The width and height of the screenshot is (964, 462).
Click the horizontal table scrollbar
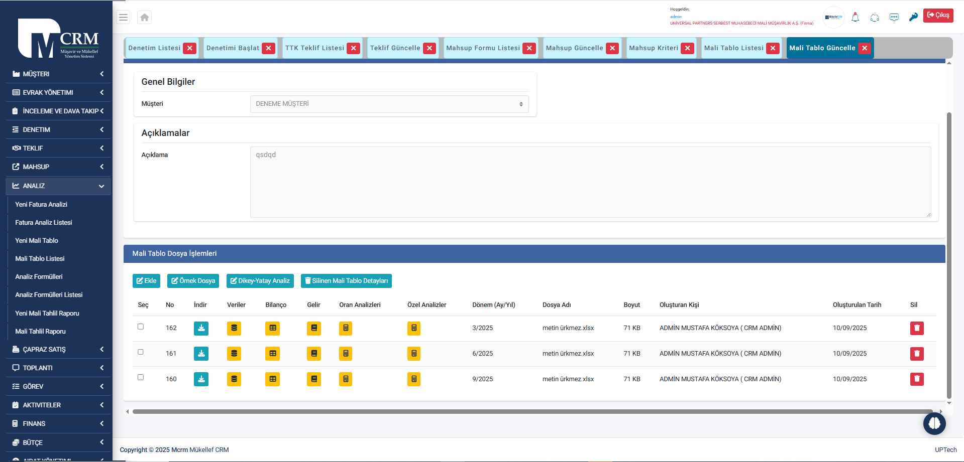click(532, 412)
